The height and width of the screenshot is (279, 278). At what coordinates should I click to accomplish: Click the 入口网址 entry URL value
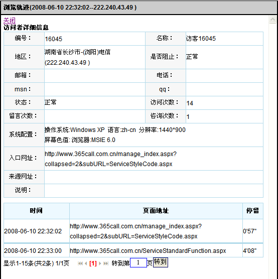(110, 159)
